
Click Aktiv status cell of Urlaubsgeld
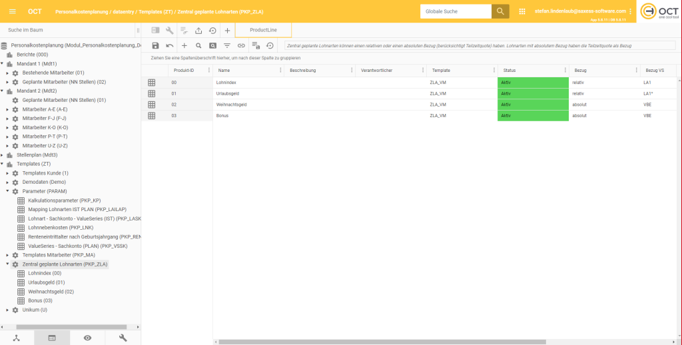(533, 93)
